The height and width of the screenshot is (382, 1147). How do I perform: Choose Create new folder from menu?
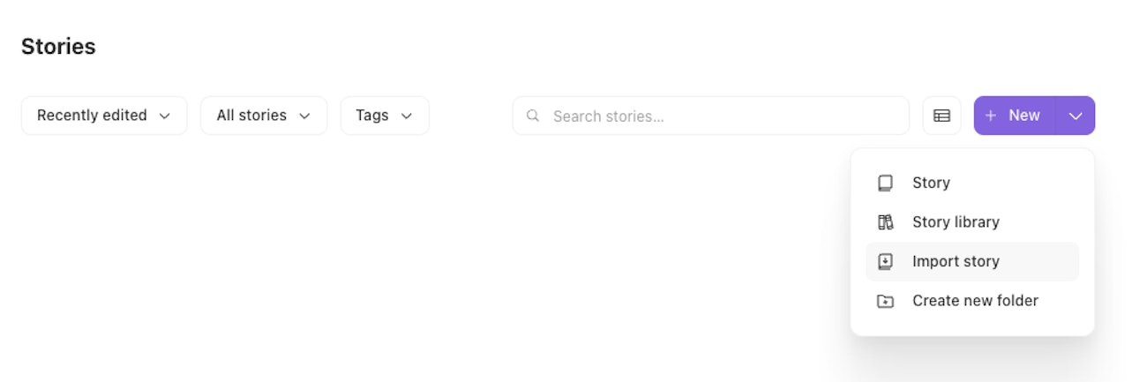pos(975,301)
